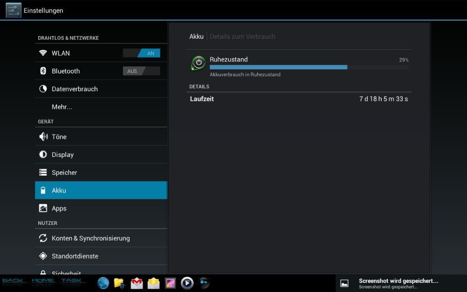Viewport: 467px width, 292px height.
Task: Open the Bluetooth settings entry
Action: click(x=101, y=71)
